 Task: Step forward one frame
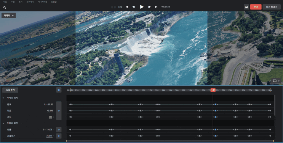[x=149, y=7]
